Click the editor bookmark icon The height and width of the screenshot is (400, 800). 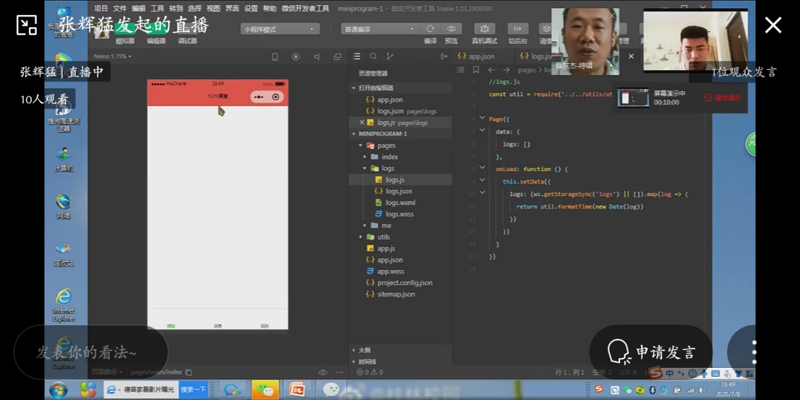[475, 70]
